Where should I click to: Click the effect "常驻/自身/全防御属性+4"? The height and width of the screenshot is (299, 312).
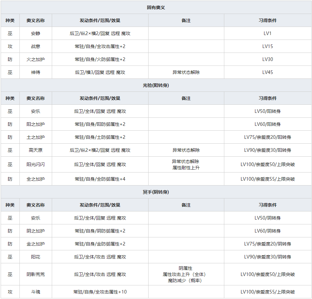point(100,179)
